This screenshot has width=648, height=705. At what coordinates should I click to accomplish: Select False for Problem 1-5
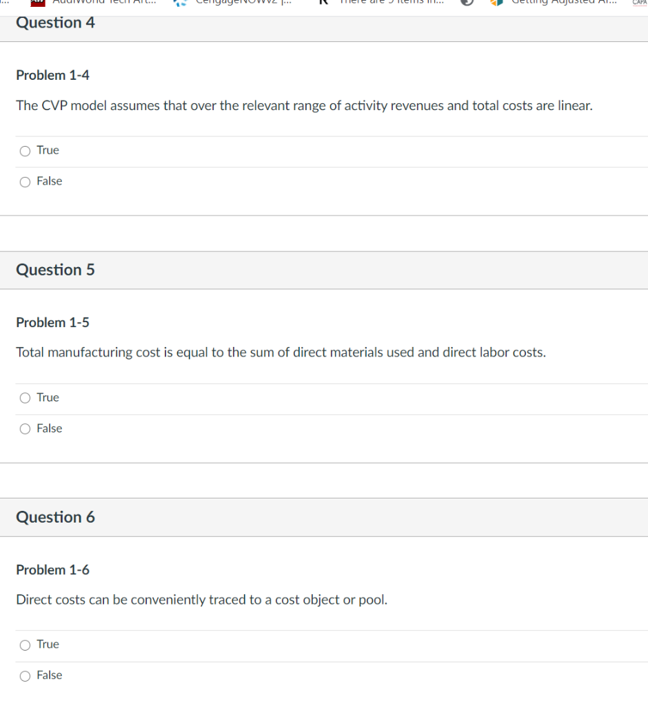tap(24, 428)
